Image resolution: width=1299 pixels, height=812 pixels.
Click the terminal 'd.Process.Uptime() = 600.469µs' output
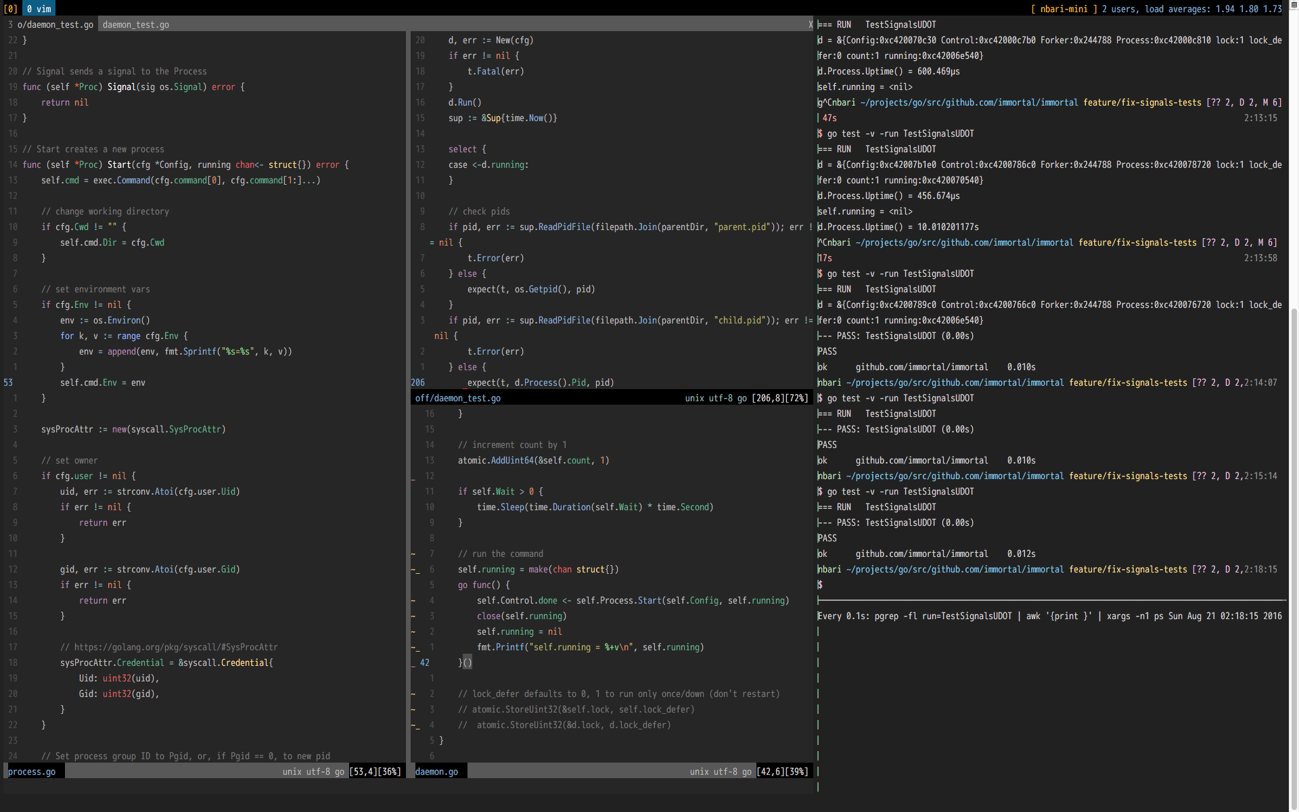pyautogui.click(x=889, y=71)
